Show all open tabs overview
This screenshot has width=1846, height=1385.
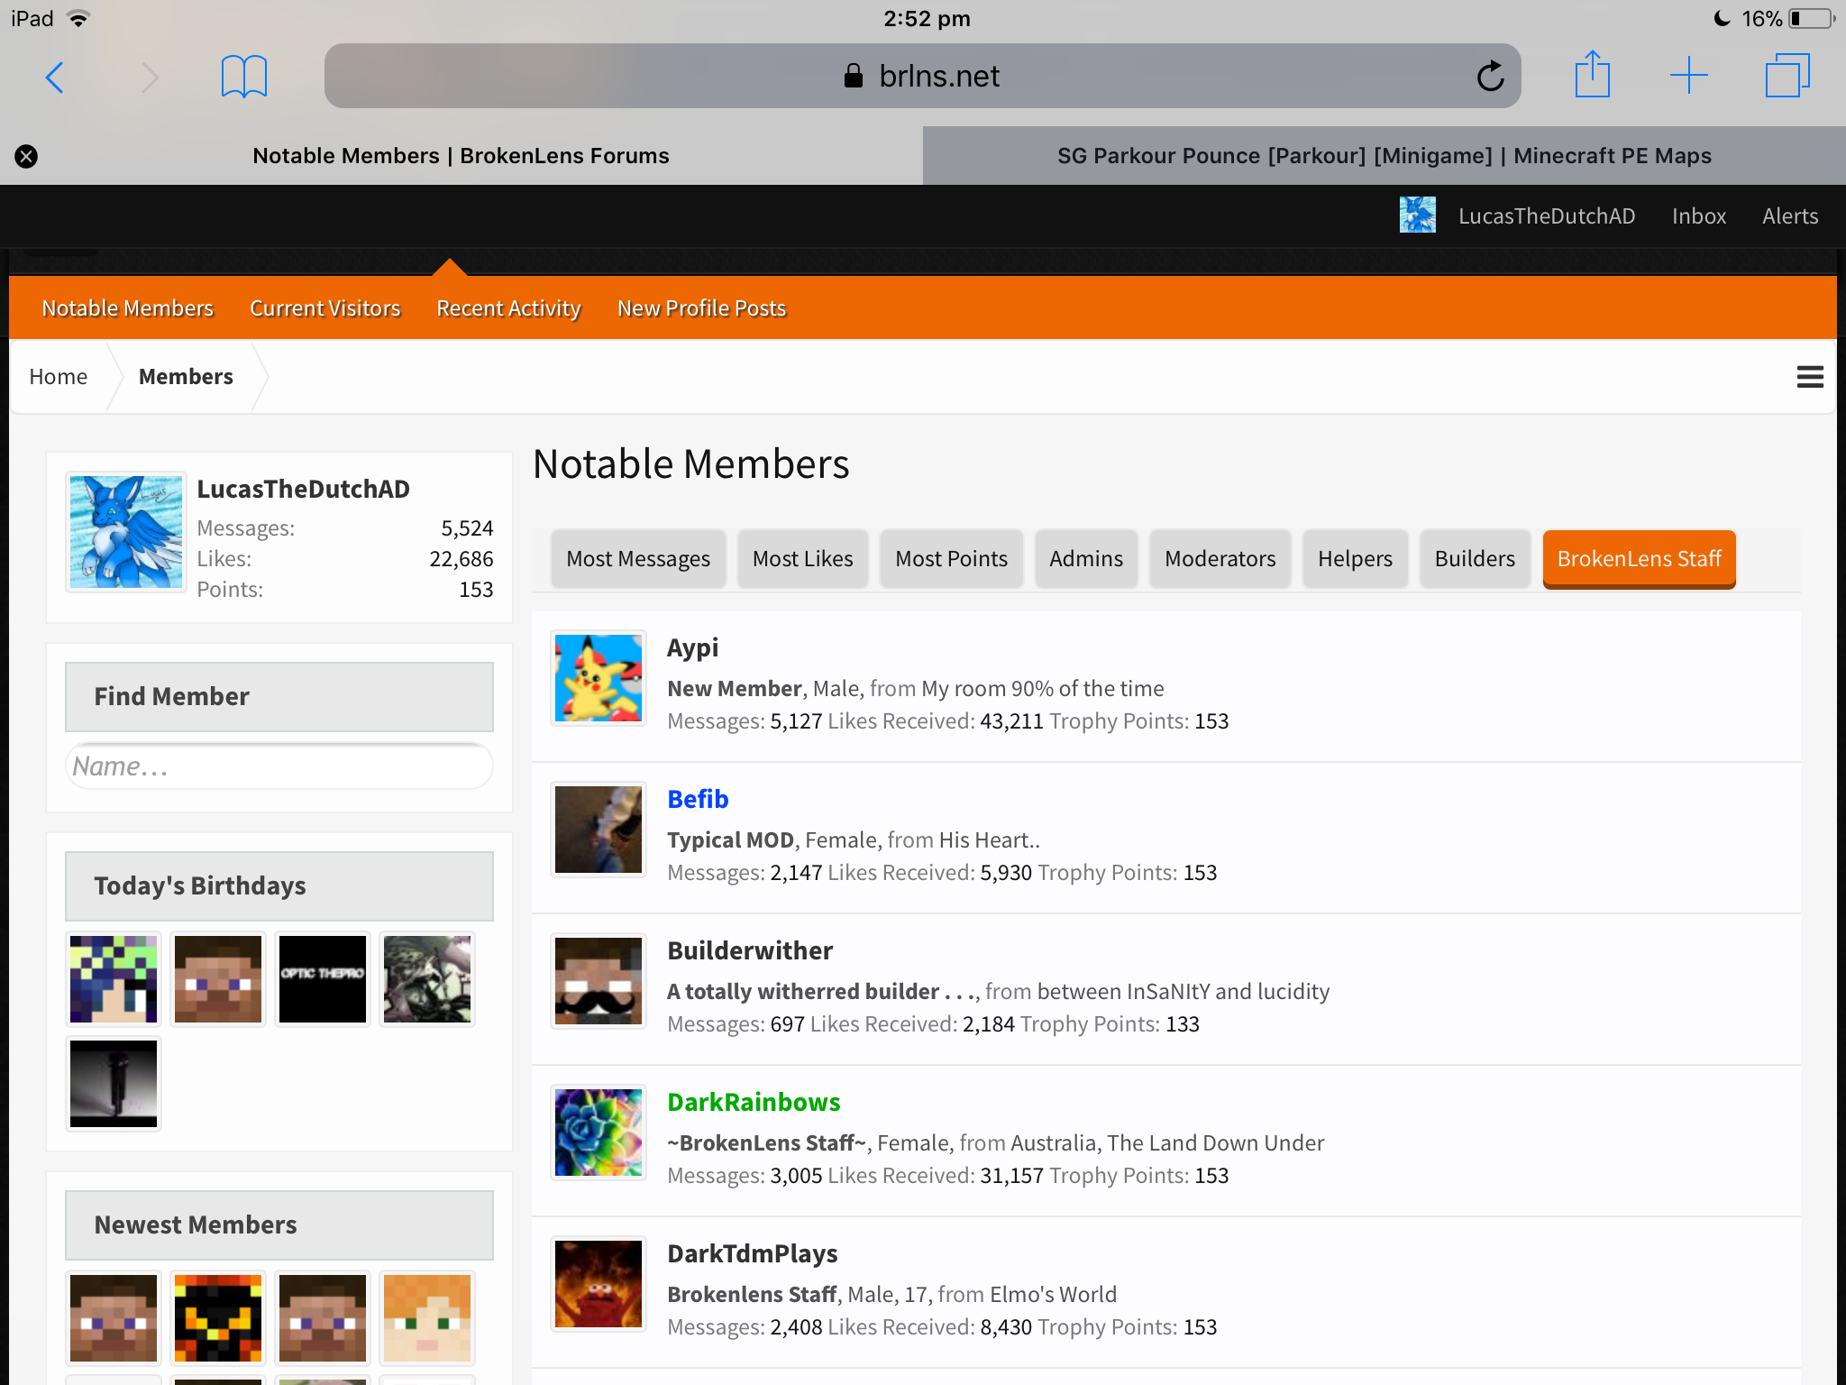coord(1787,76)
